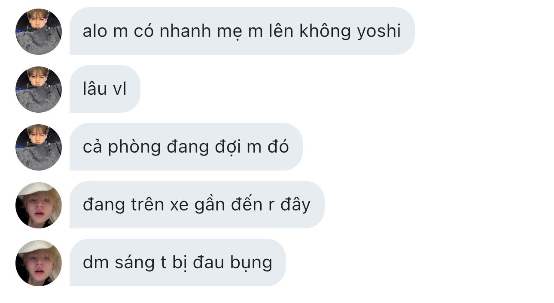Viewport: 554px width, 303px height.
Task: Click the 'đang trên xe gần đến r đây' bubble
Action: [197, 205]
